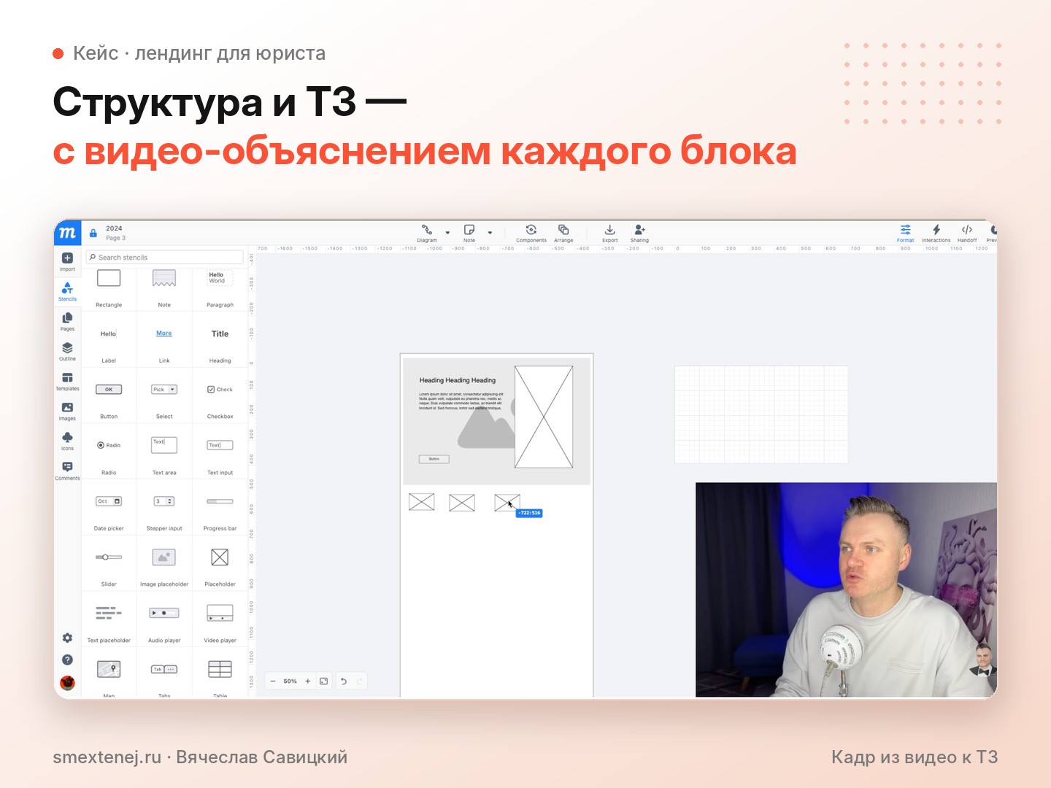Image resolution: width=1051 pixels, height=788 pixels.
Task: Click the Search stencils field
Action: click(164, 257)
